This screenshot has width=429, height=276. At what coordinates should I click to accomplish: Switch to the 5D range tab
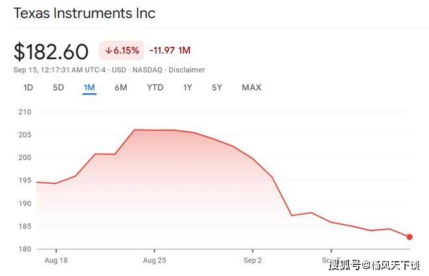[58, 87]
